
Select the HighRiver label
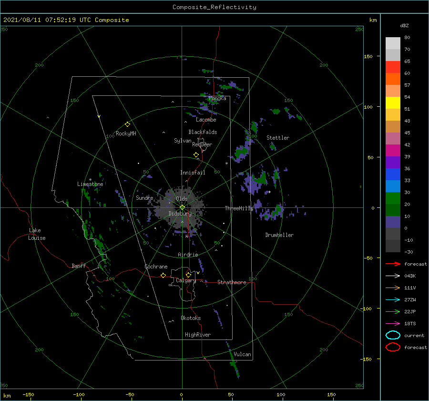pos(198,335)
